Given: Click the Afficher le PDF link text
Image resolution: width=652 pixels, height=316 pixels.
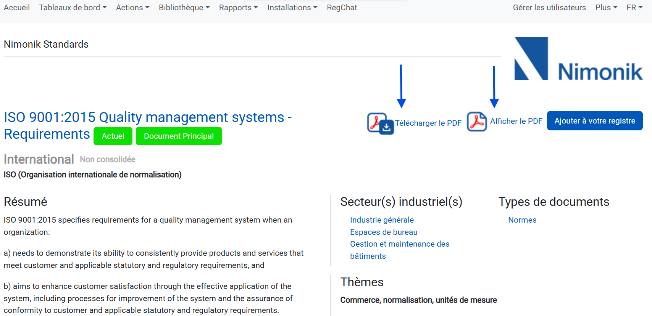Looking at the screenshot, I should [516, 121].
